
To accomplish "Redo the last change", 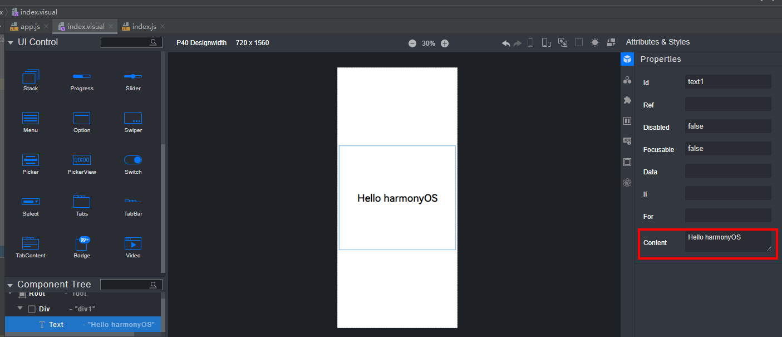I will point(518,43).
